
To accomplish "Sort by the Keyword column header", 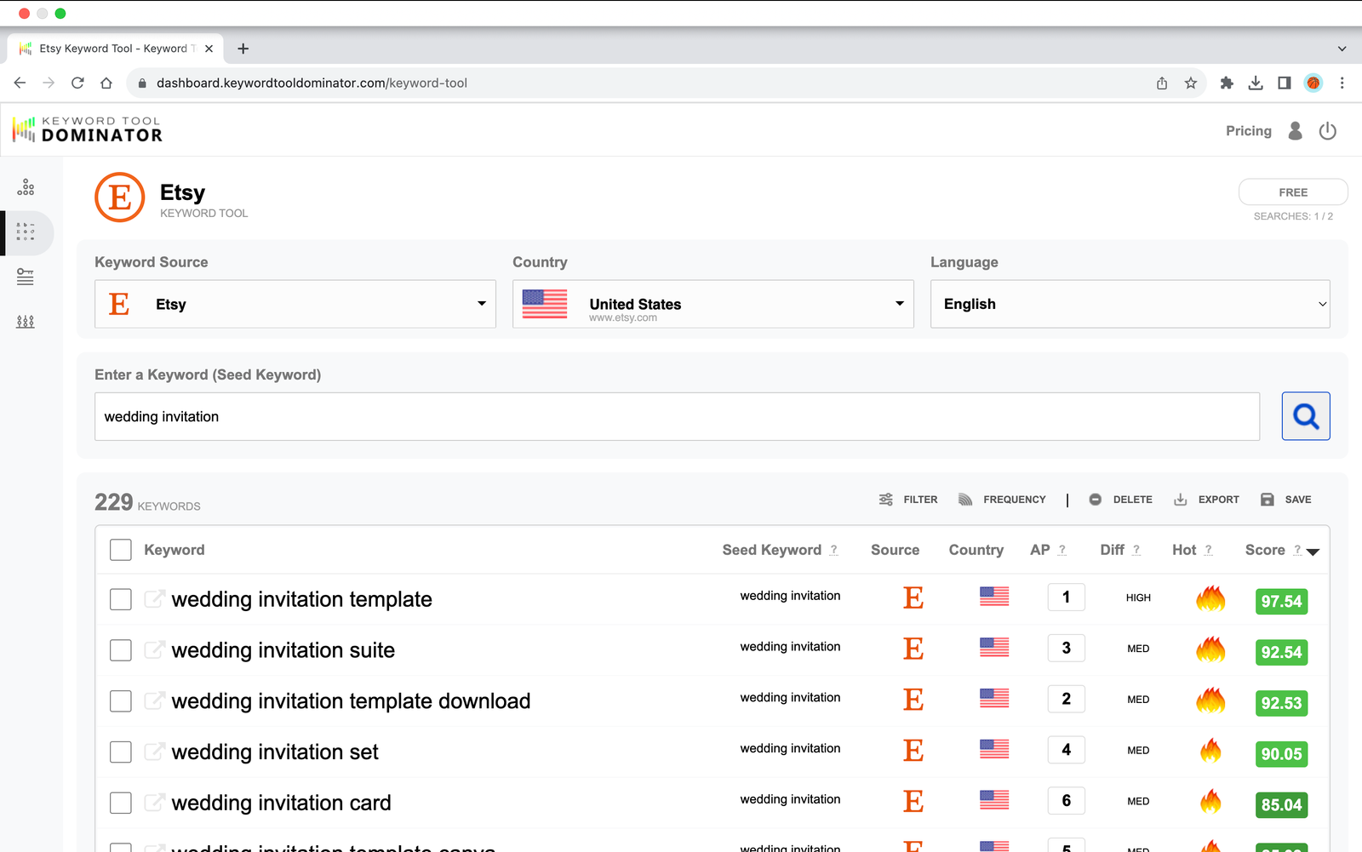I will pos(175,550).
